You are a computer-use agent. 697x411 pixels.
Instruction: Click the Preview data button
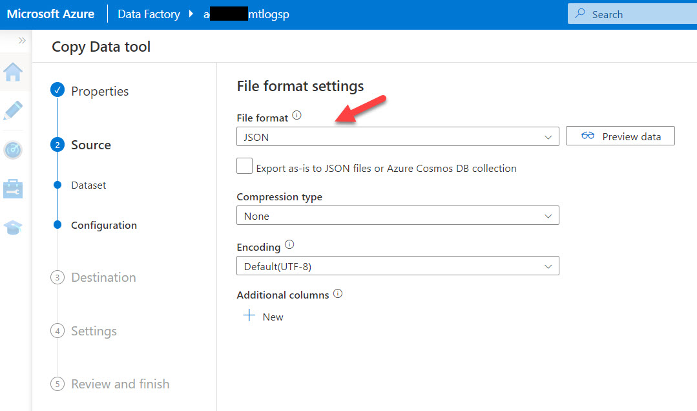(x=619, y=136)
